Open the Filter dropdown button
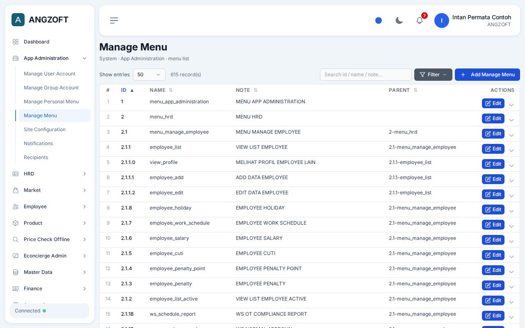The width and height of the screenshot is (525, 328). point(433,75)
